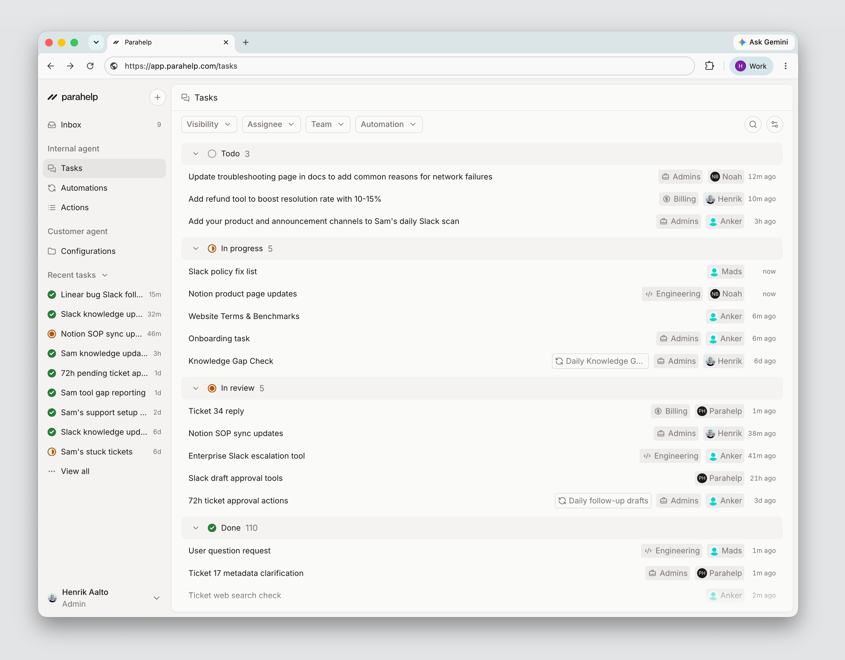Click the Work profile button
This screenshot has width=845, height=660.
(751, 66)
